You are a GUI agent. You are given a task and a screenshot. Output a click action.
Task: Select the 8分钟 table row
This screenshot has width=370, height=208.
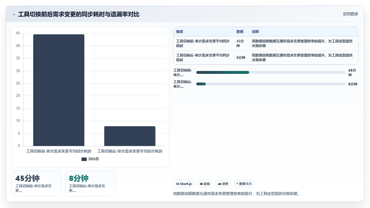266,58
